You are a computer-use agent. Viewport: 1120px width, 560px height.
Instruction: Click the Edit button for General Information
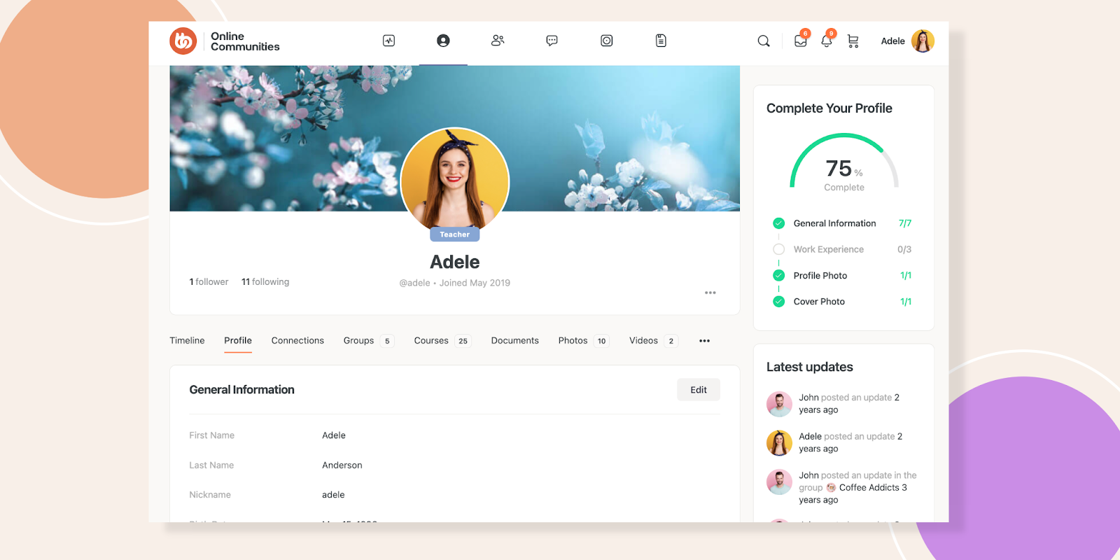(x=699, y=390)
